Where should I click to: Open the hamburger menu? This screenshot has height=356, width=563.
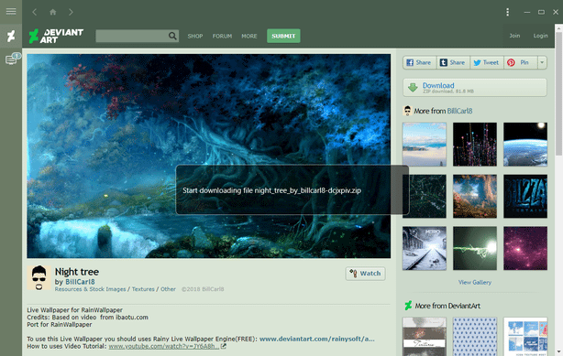pos(11,12)
